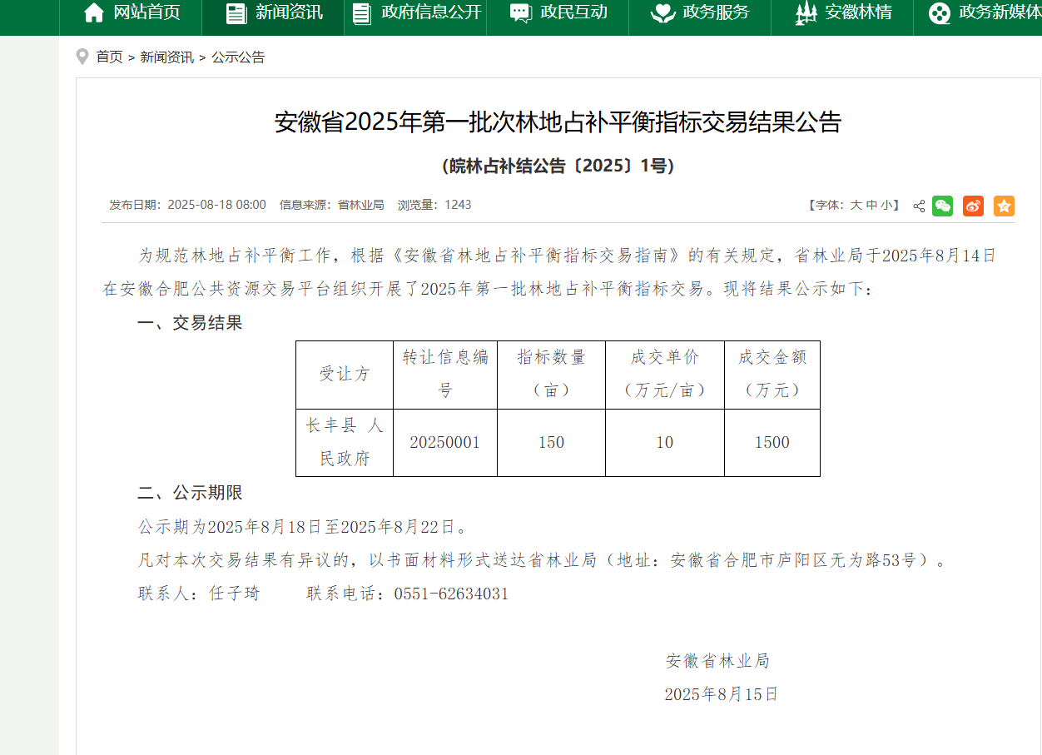Open 新闻资讯 breadcrumb link
The width and height of the screenshot is (1042, 755).
(x=166, y=57)
